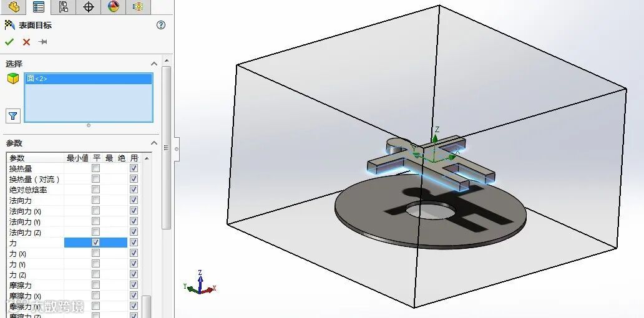Select the 法向力 (Y) parameter row label

click(26, 221)
